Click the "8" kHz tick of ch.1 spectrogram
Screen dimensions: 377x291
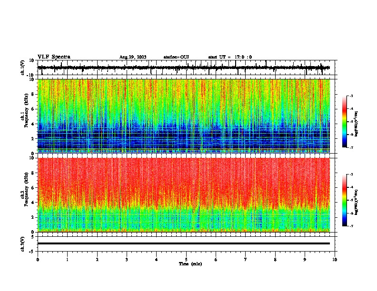(33, 94)
